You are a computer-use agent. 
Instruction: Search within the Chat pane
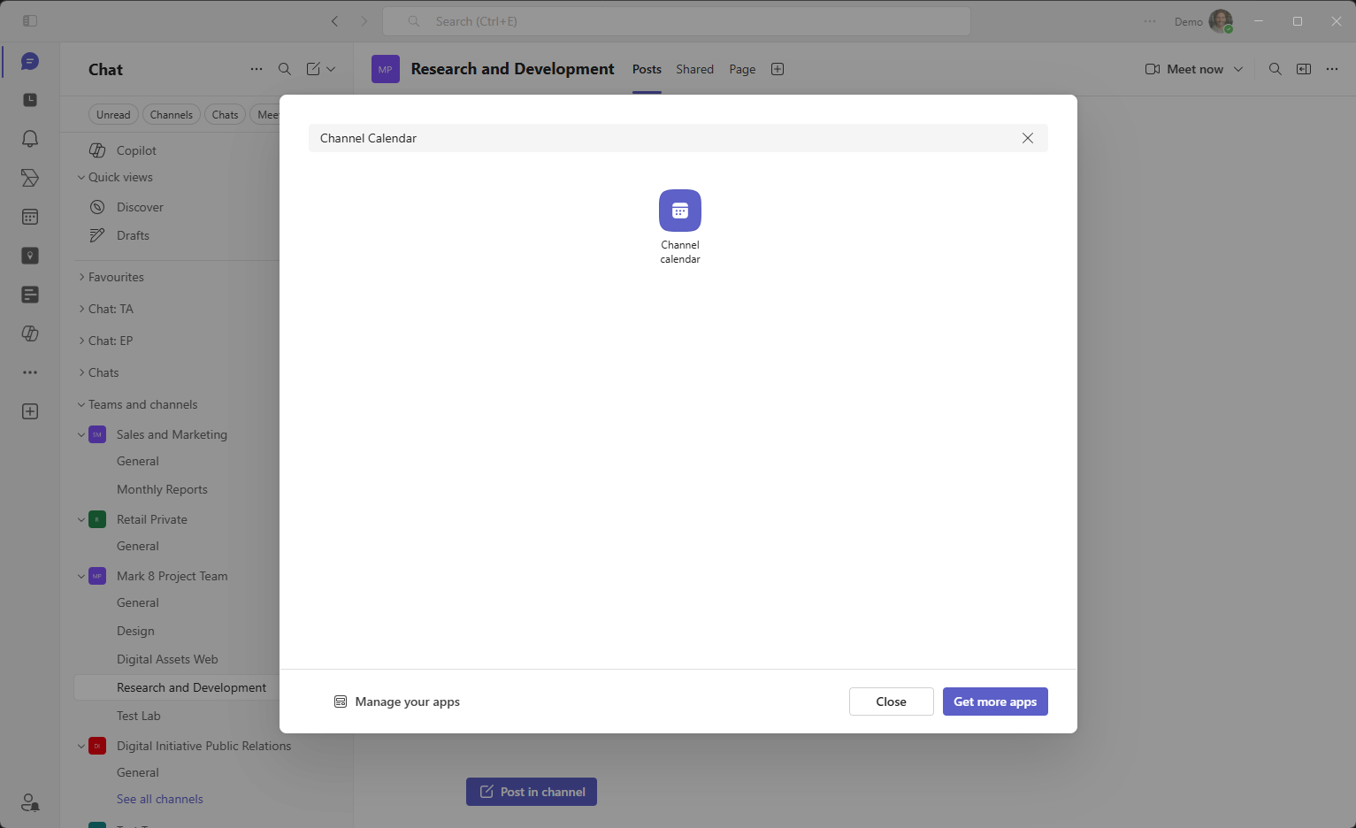(285, 69)
